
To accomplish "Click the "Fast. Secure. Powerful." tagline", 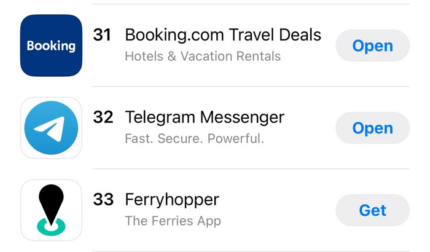I will coord(194,139).
